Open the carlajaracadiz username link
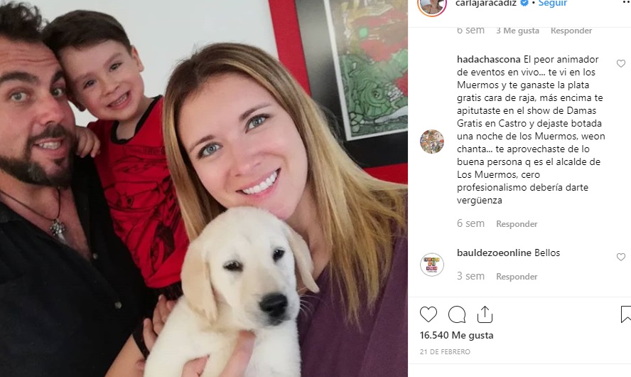 pos(486,4)
